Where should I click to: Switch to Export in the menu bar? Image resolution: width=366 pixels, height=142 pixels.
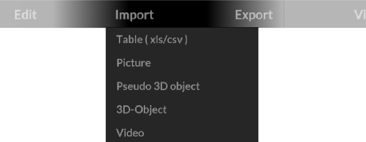(x=253, y=15)
